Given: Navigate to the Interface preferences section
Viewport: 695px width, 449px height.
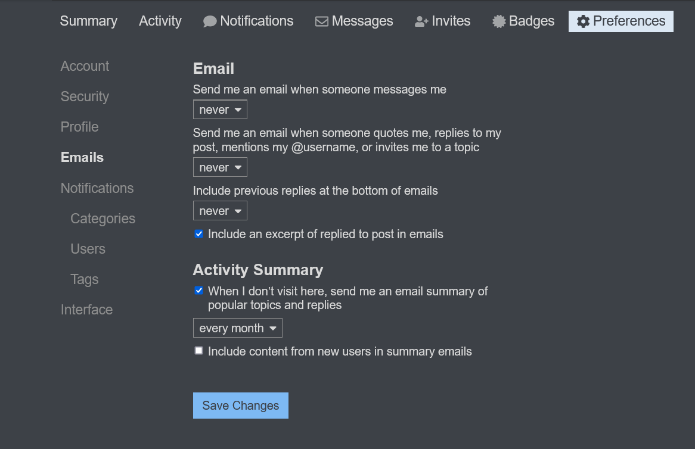Looking at the screenshot, I should [86, 310].
